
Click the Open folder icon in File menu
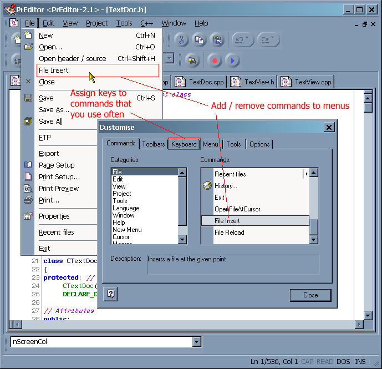click(x=28, y=47)
